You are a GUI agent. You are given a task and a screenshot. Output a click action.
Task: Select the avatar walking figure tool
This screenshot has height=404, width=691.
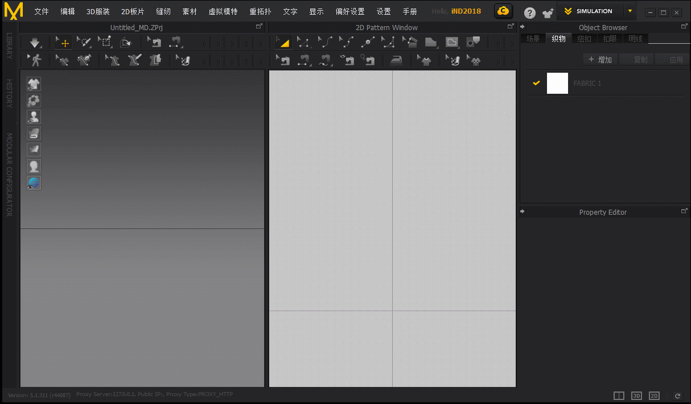pyautogui.click(x=35, y=60)
